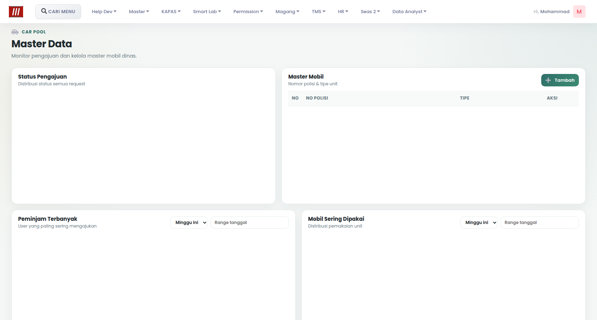This screenshot has height=320, width=597.
Task: Click the Master Data page heading
Action: [42, 44]
